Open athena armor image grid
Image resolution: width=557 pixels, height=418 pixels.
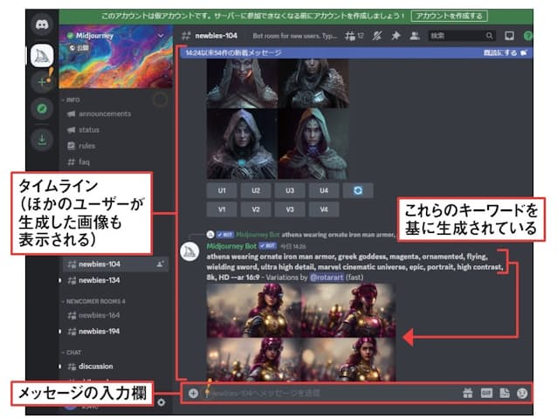301,332
